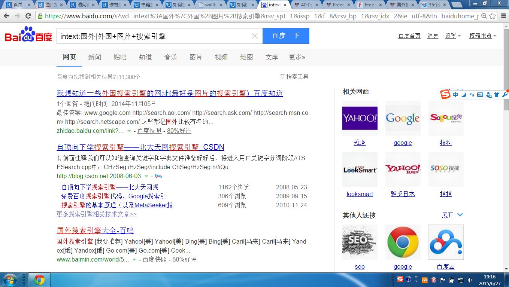Viewport: 509px width, 287px height.
Task: Click the blue help question icon in tray
Action: [x=408, y=280]
